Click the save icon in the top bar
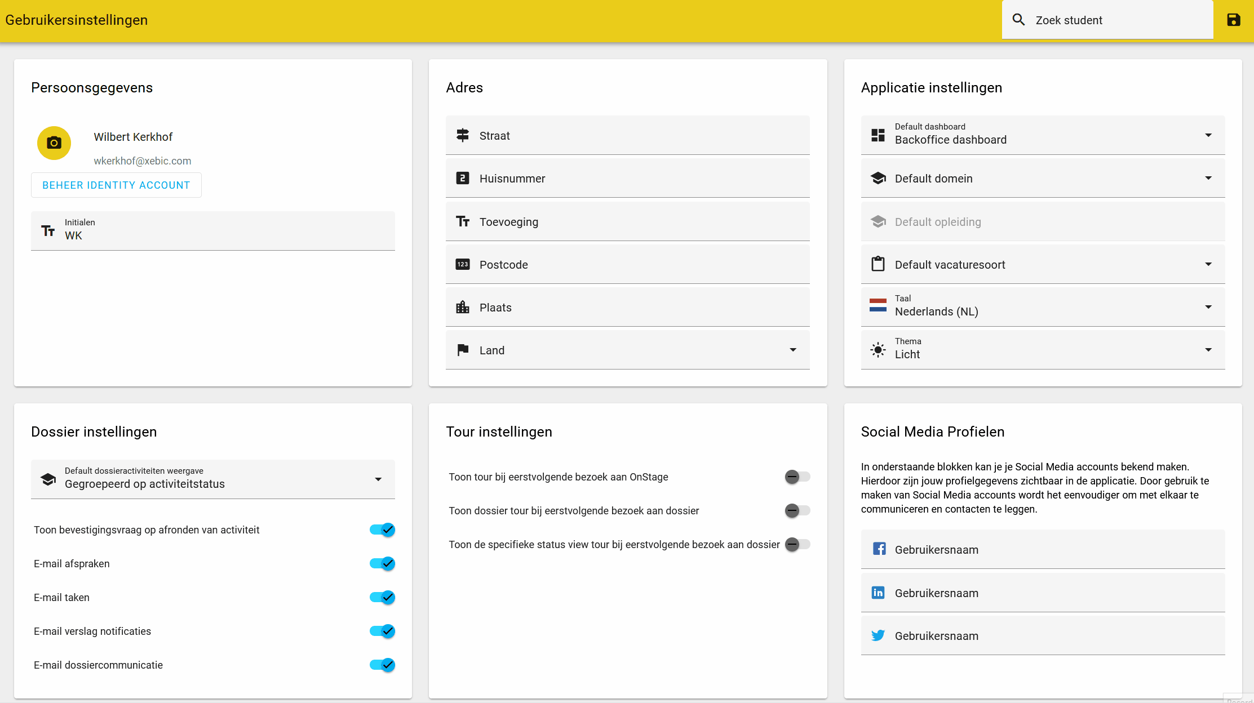The width and height of the screenshot is (1254, 703). [1234, 19]
